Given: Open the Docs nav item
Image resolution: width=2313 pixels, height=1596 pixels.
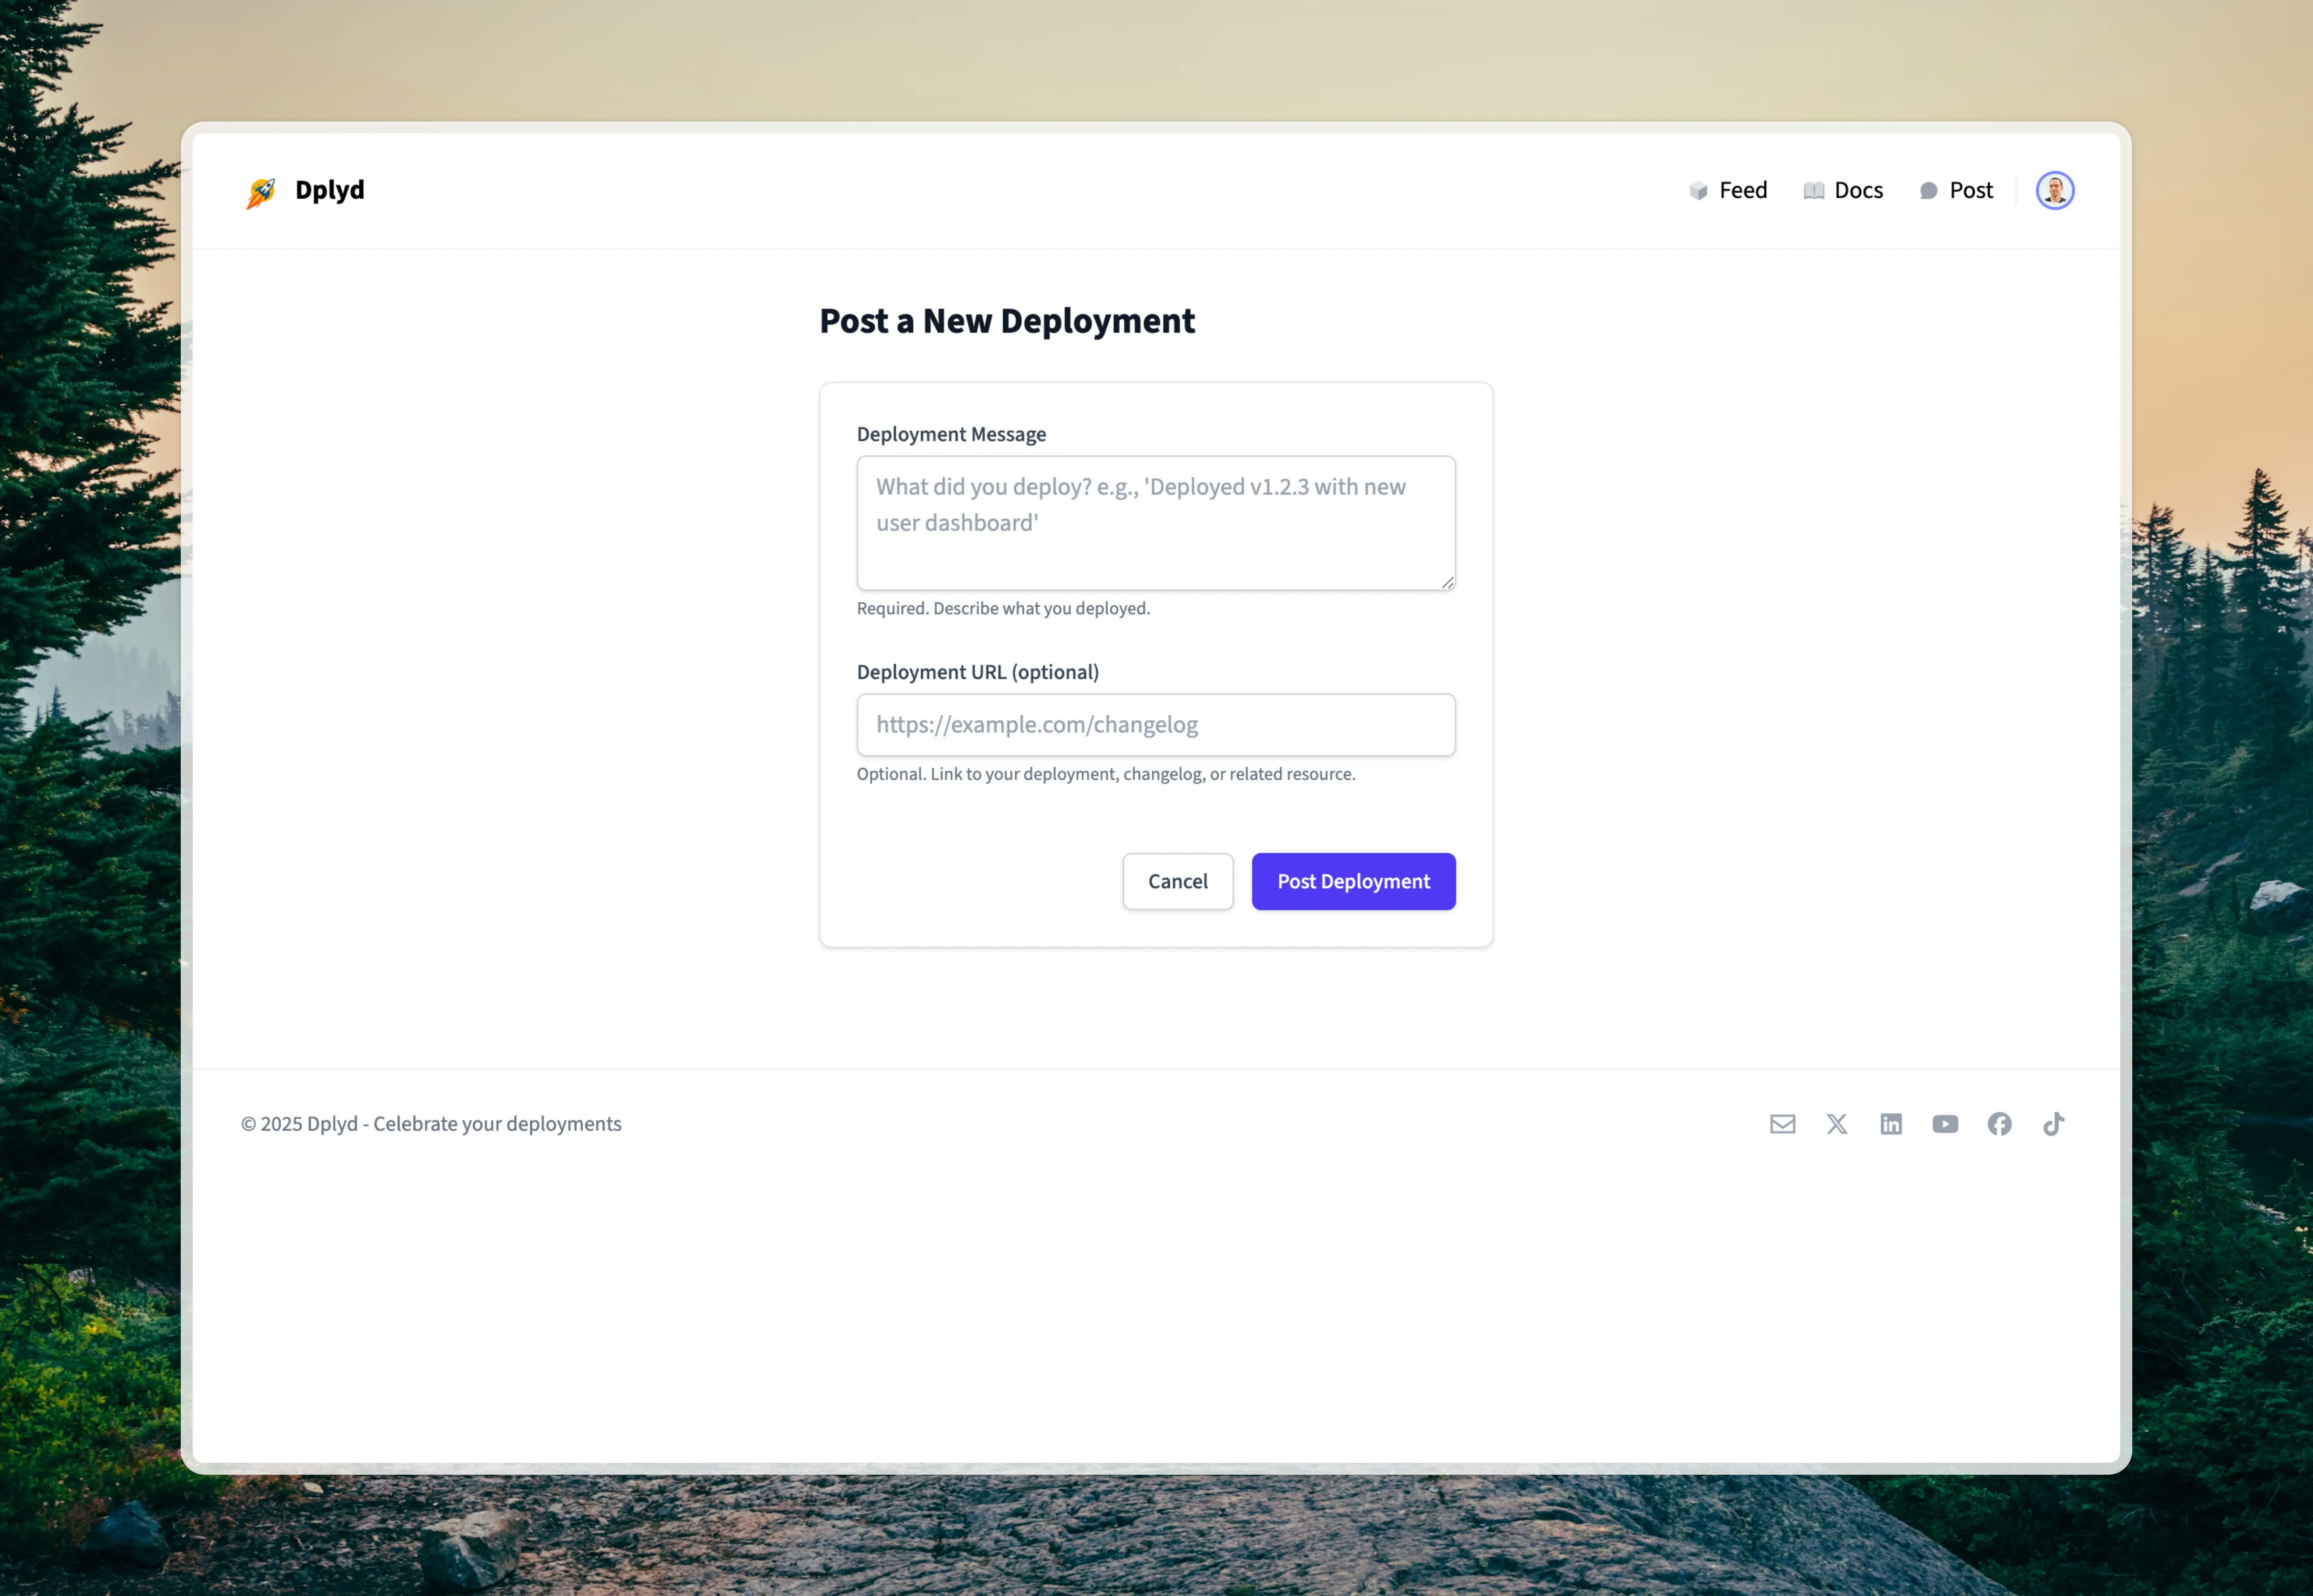Looking at the screenshot, I should click(1843, 190).
